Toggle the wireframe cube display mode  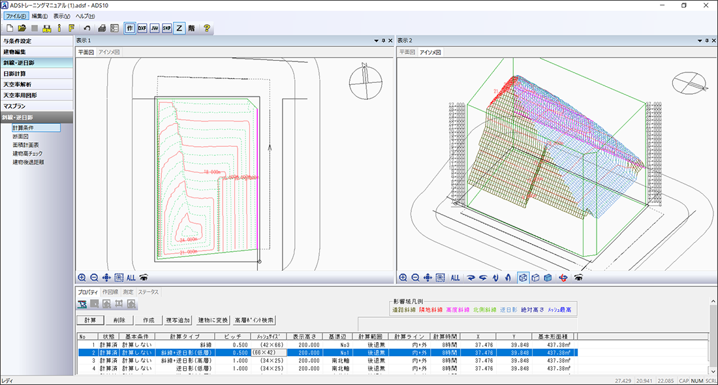pyautogui.click(x=523, y=277)
